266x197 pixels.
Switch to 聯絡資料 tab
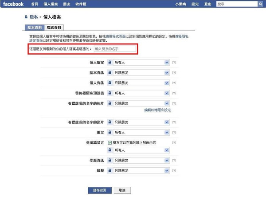[54, 28]
